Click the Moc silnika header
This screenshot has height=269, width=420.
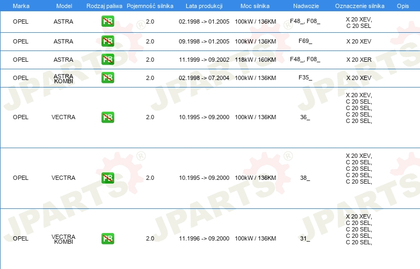[x=255, y=6]
